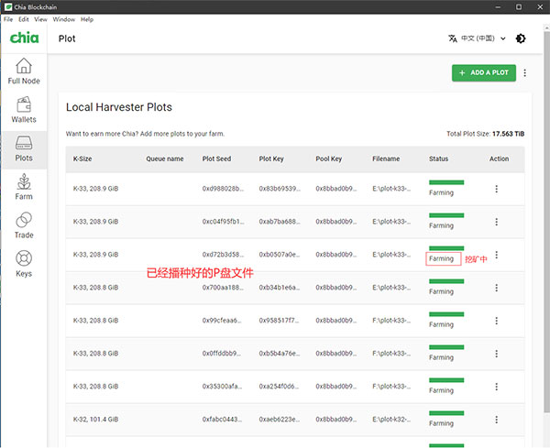Click the K-Size column header
550x448 pixels.
point(82,158)
